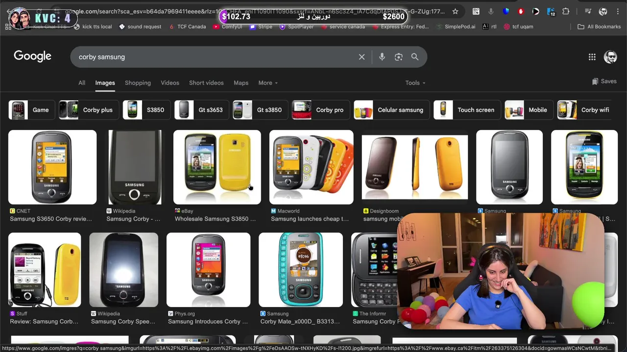Viewport: 627px width, 352px height.
Task: Start Google voice search
Action: pyautogui.click(x=382, y=57)
